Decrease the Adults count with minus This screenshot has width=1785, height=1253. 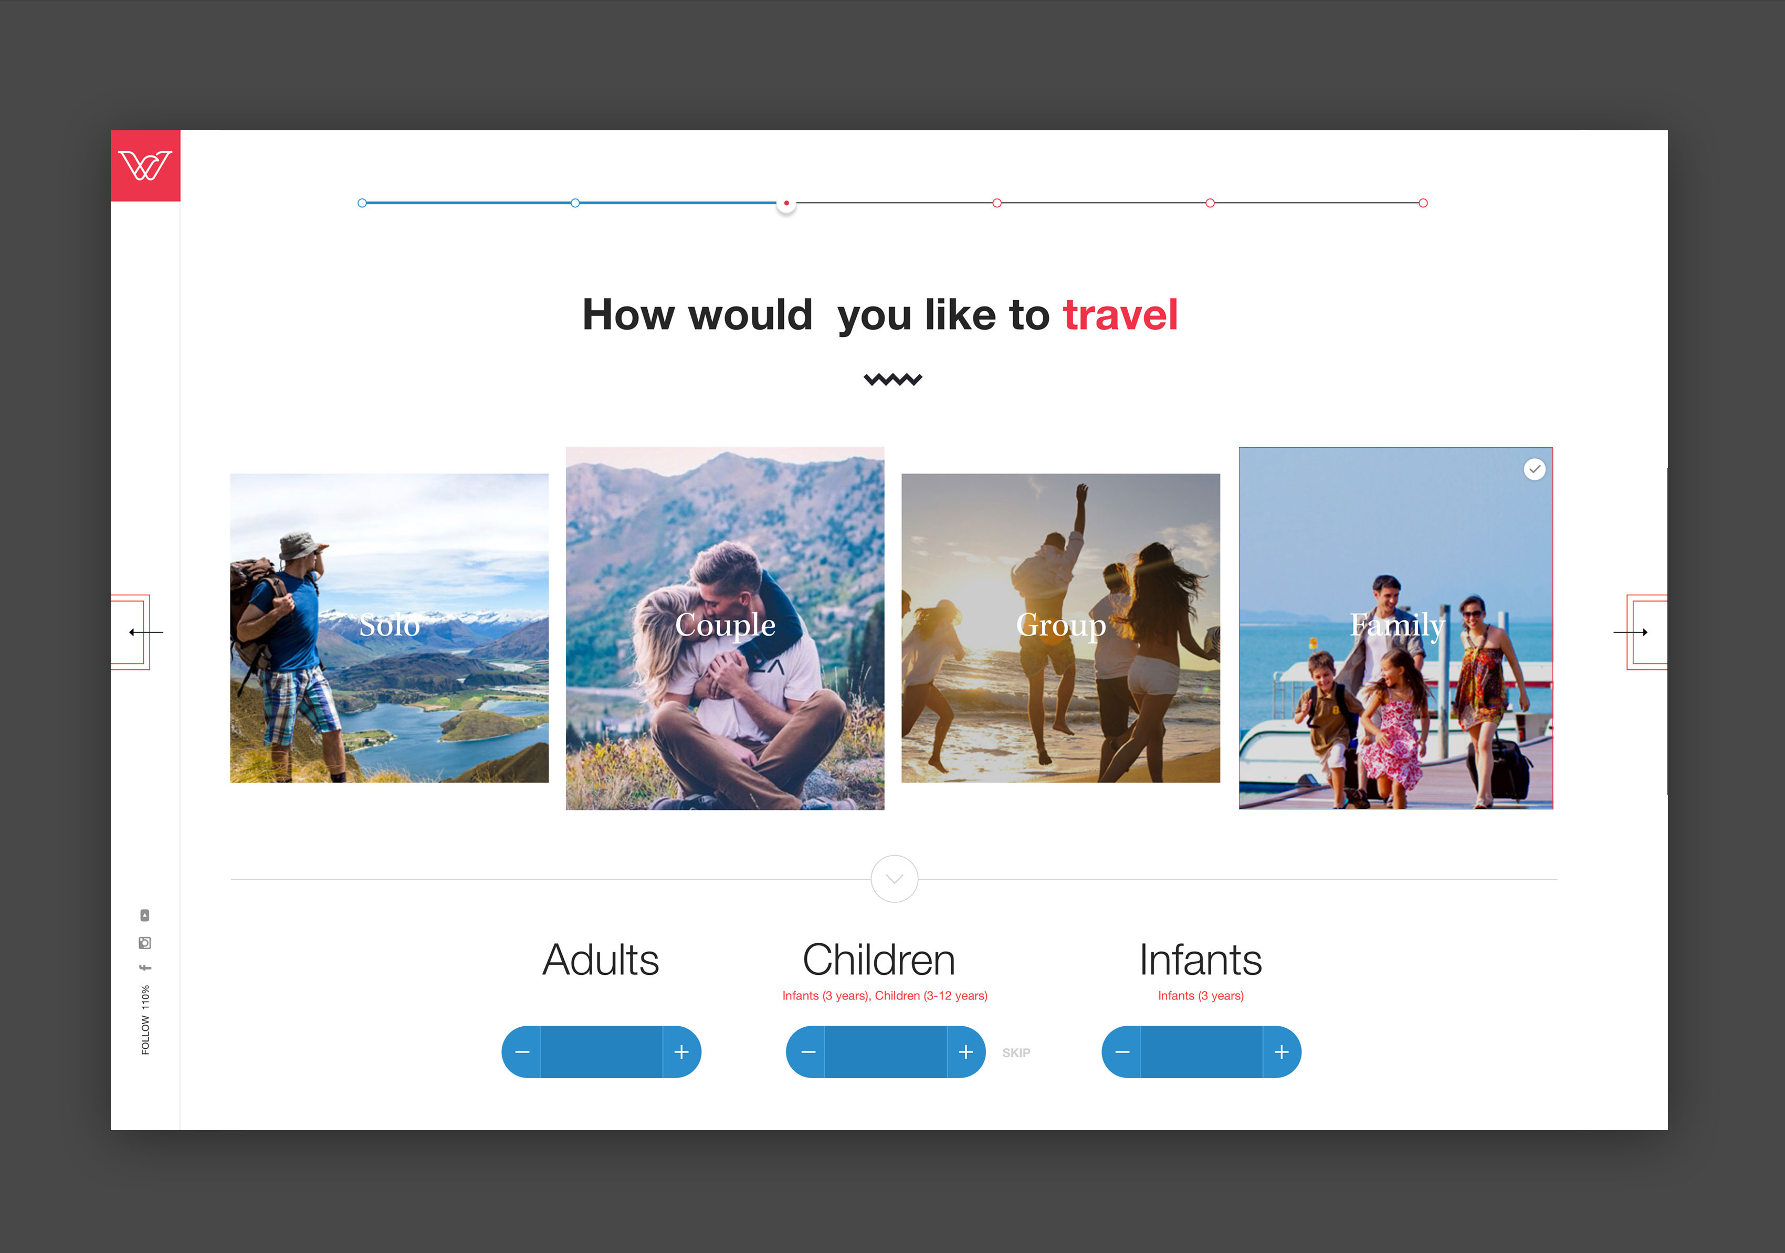[522, 1051]
